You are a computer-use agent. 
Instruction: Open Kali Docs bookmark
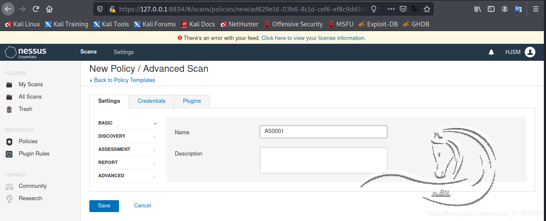[198, 24]
